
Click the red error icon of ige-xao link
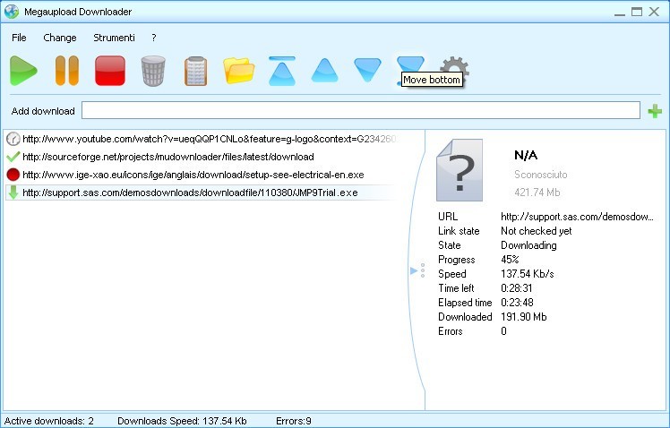pyautogui.click(x=13, y=175)
